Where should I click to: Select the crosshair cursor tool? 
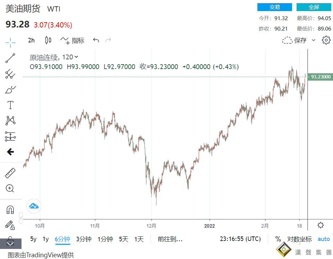pos(10,43)
